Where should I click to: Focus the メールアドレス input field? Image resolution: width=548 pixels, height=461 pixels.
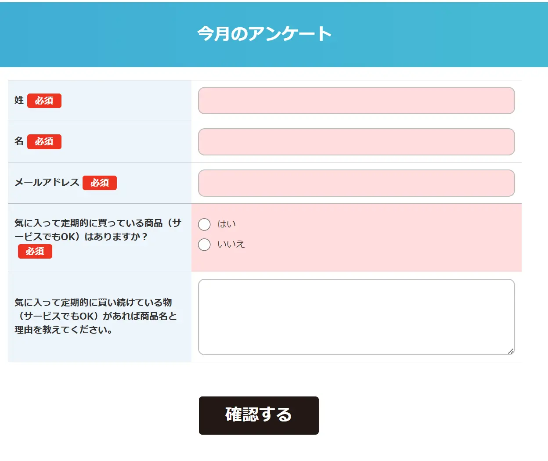[x=356, y=183]
